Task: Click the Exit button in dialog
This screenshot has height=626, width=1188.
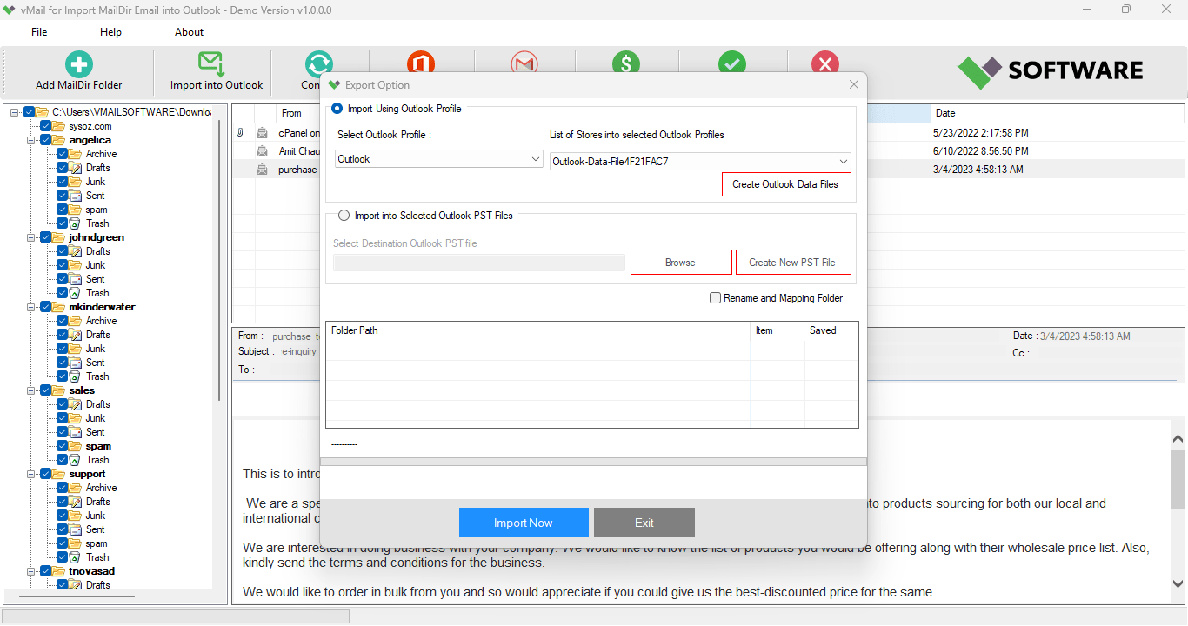Action: [644, 523]
